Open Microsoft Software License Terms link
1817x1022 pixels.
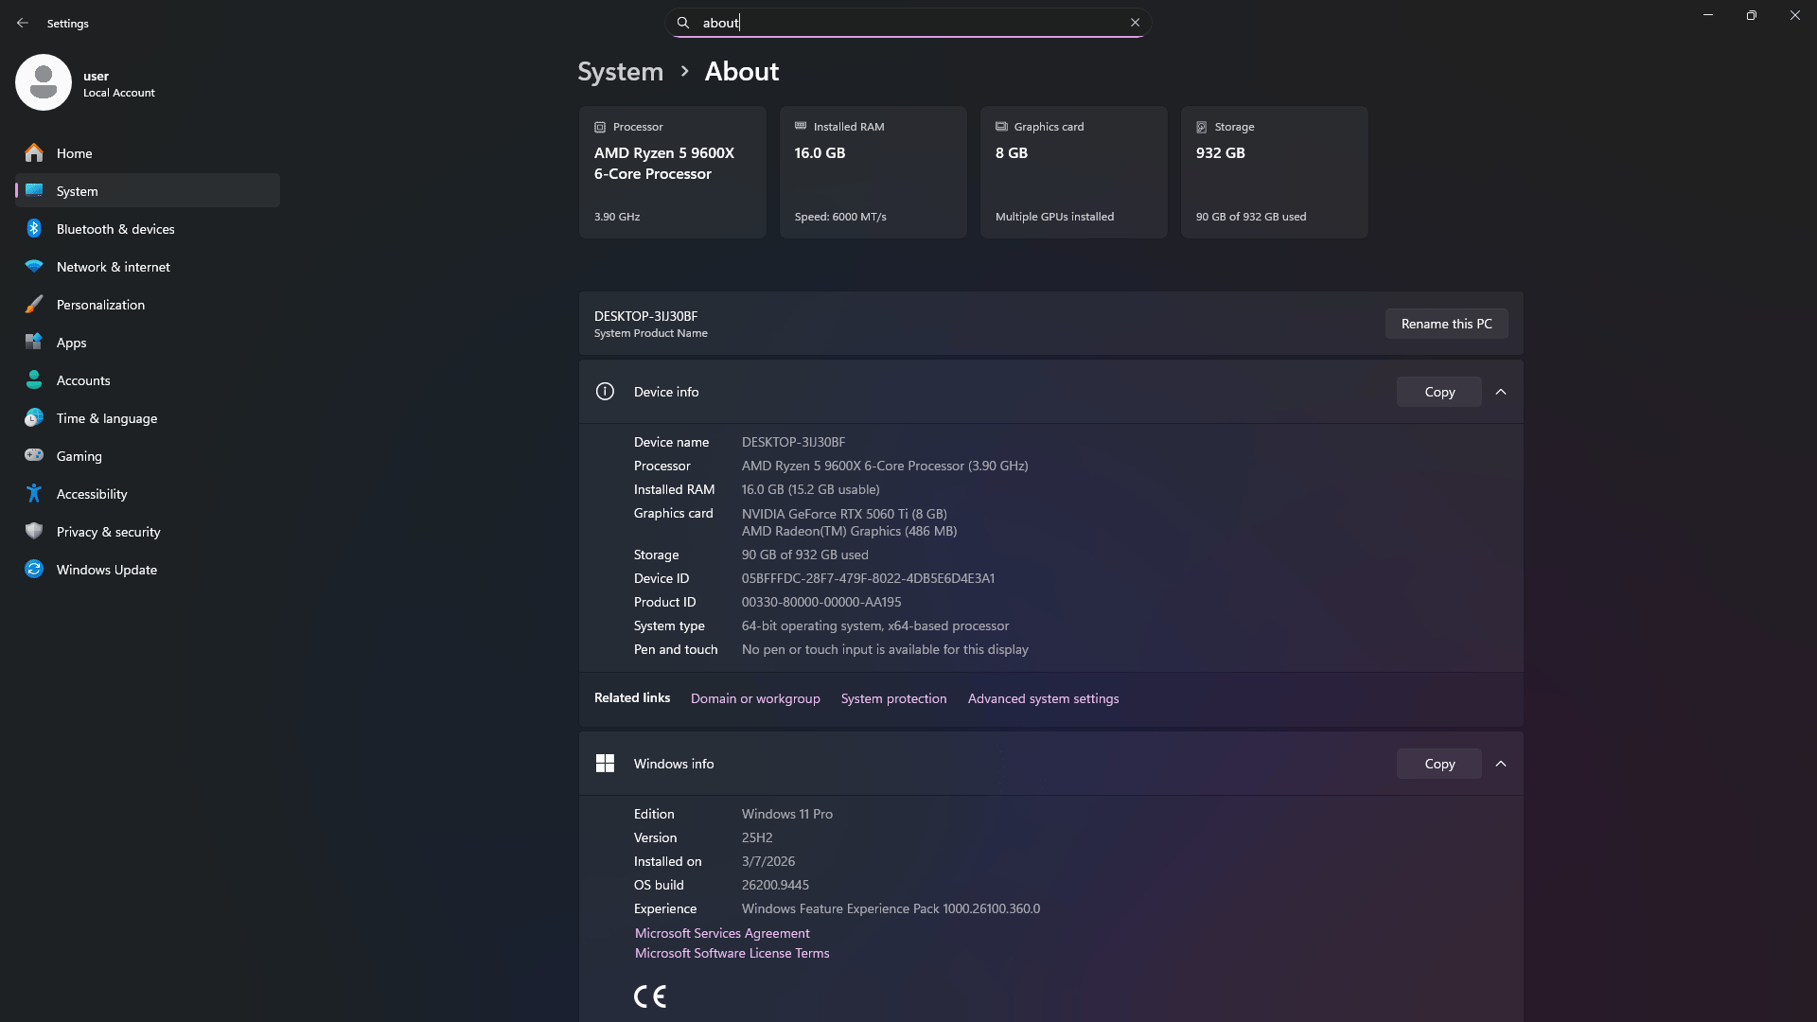coord(732,953)
